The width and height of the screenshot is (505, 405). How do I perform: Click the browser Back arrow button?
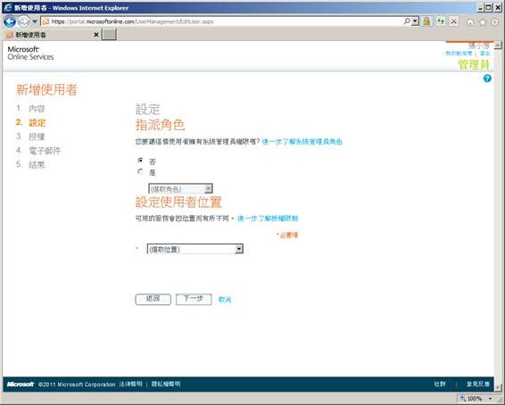tap(9, 21)
